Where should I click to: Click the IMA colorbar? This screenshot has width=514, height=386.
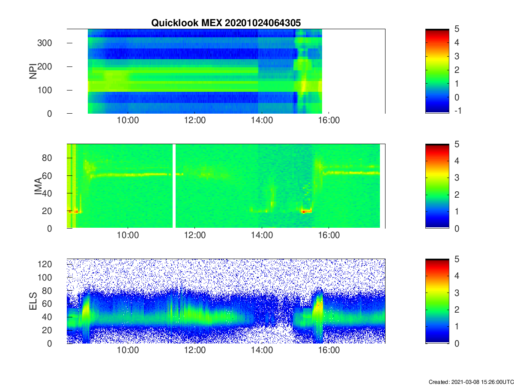click(x=437, y=186)
